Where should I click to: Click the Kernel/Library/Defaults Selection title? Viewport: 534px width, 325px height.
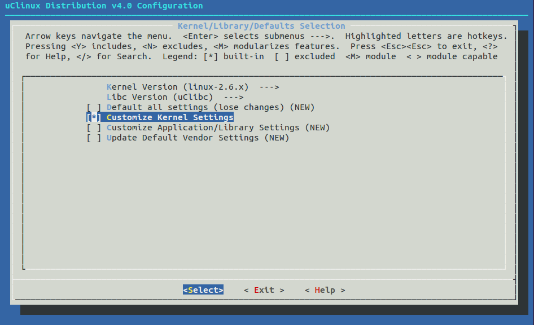[x=261, y=26]
